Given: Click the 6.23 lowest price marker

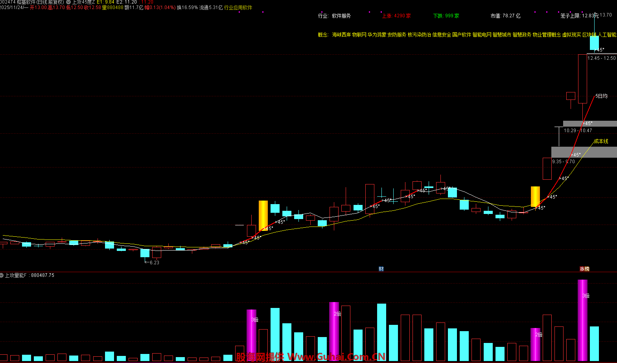Looking at the screenshot, I should point(154,263).
